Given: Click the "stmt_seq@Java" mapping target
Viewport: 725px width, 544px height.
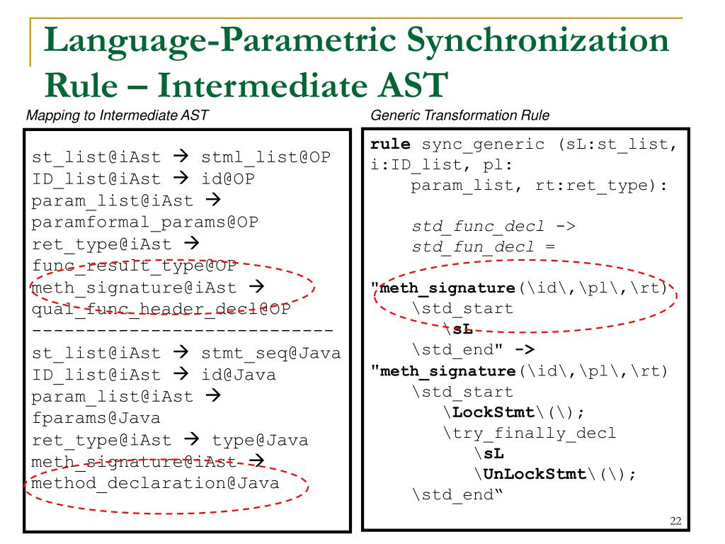Looking at the screenshot, I should (x=271, y=353).
